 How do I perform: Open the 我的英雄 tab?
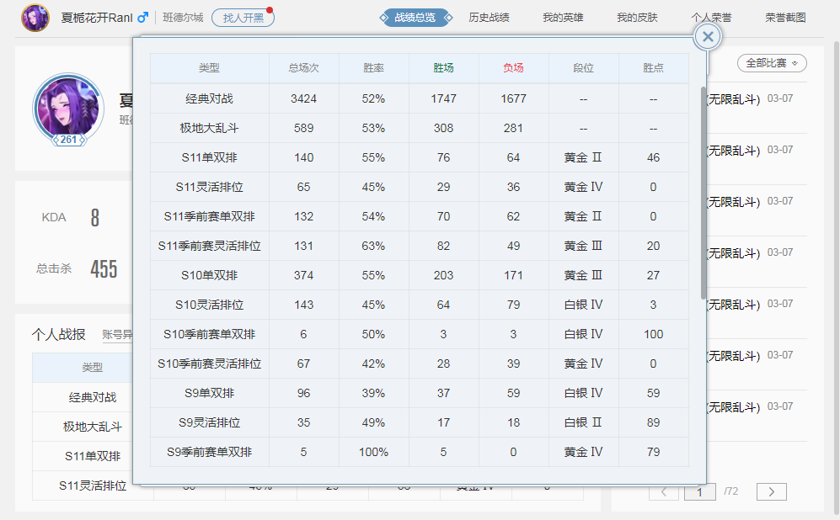[x=563, y=18]
